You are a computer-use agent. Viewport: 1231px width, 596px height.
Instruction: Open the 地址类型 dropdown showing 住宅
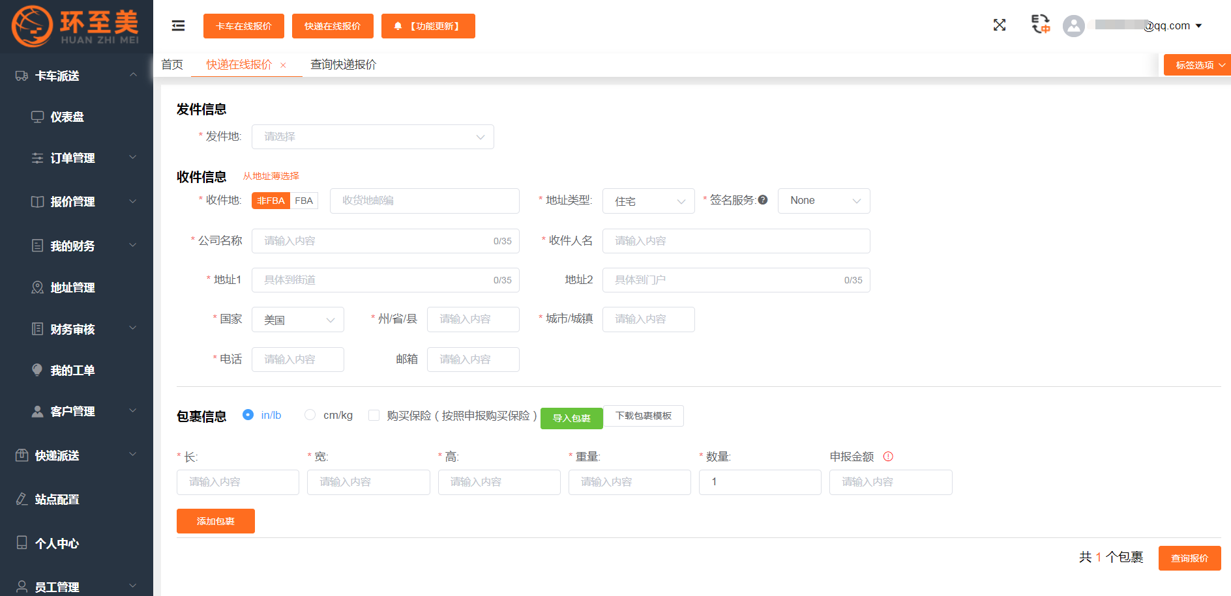(649, 201)
